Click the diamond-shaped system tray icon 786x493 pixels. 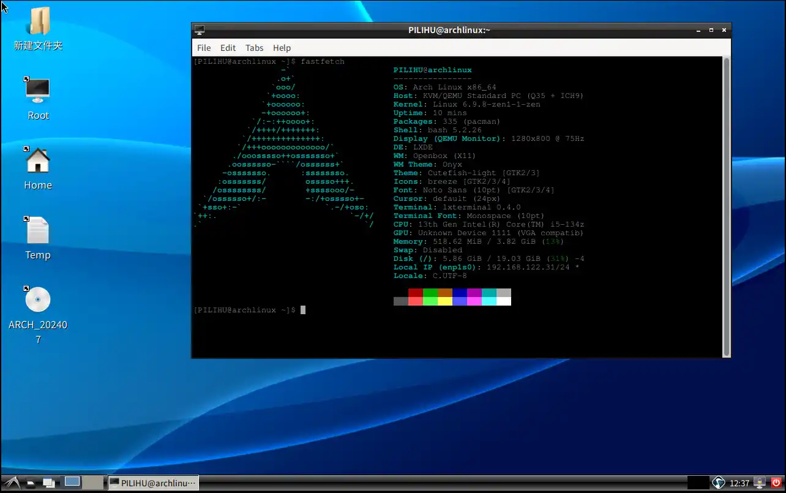[x=718, y=483]
